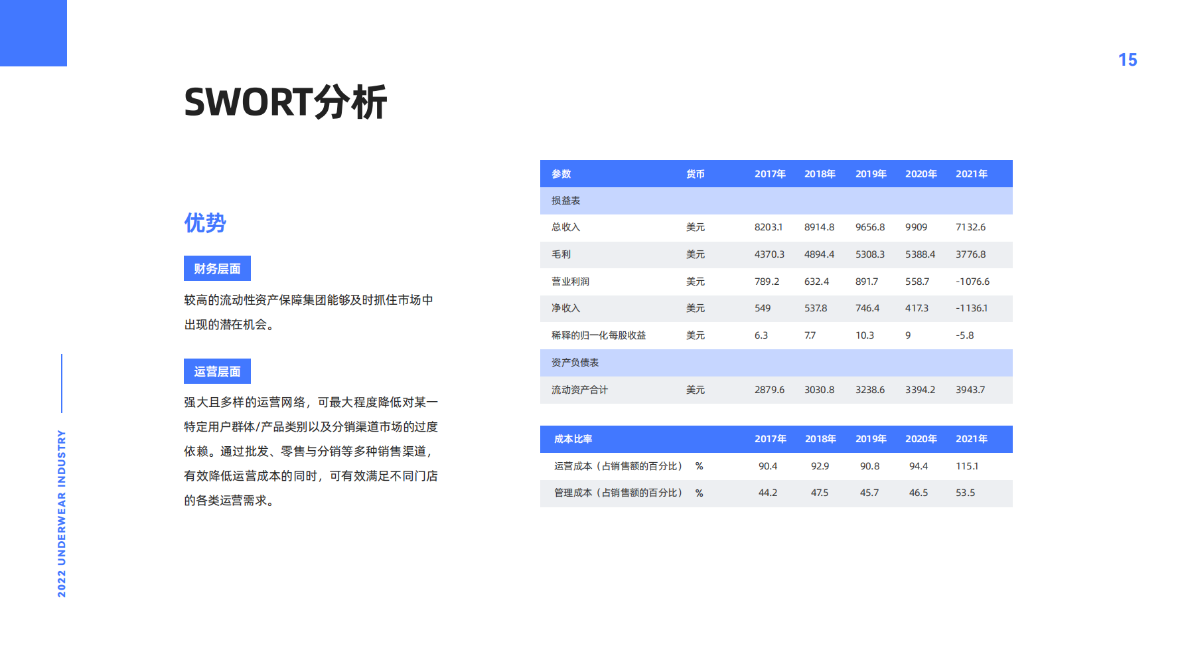1180x664 pixels.
Task: Click the 管理成本 percentage row label
Action: click(619, 493)
